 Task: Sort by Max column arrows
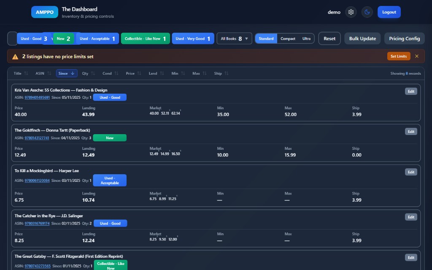[205, 73]
